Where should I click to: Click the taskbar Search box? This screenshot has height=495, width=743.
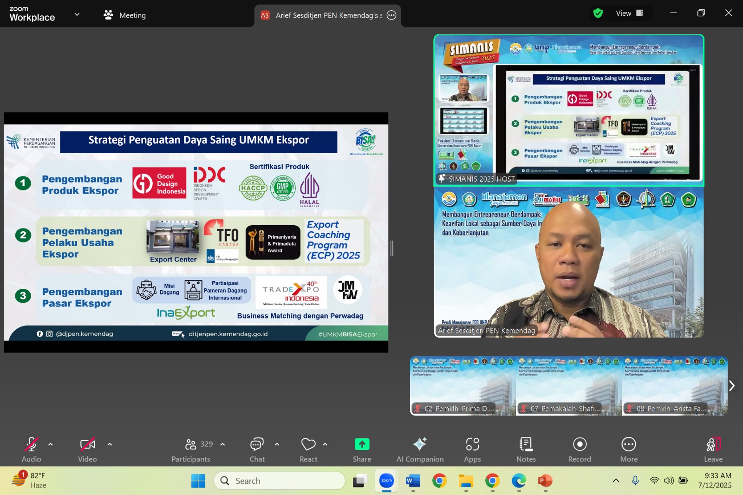pos(280,481)
